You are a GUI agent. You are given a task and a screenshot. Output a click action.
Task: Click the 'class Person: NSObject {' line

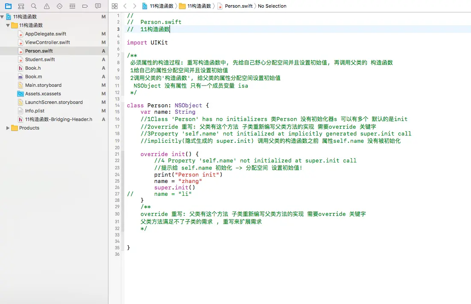point(168,105)
